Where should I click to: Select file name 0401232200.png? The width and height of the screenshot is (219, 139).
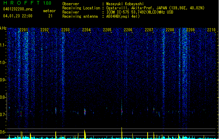[x=18, y=9]
